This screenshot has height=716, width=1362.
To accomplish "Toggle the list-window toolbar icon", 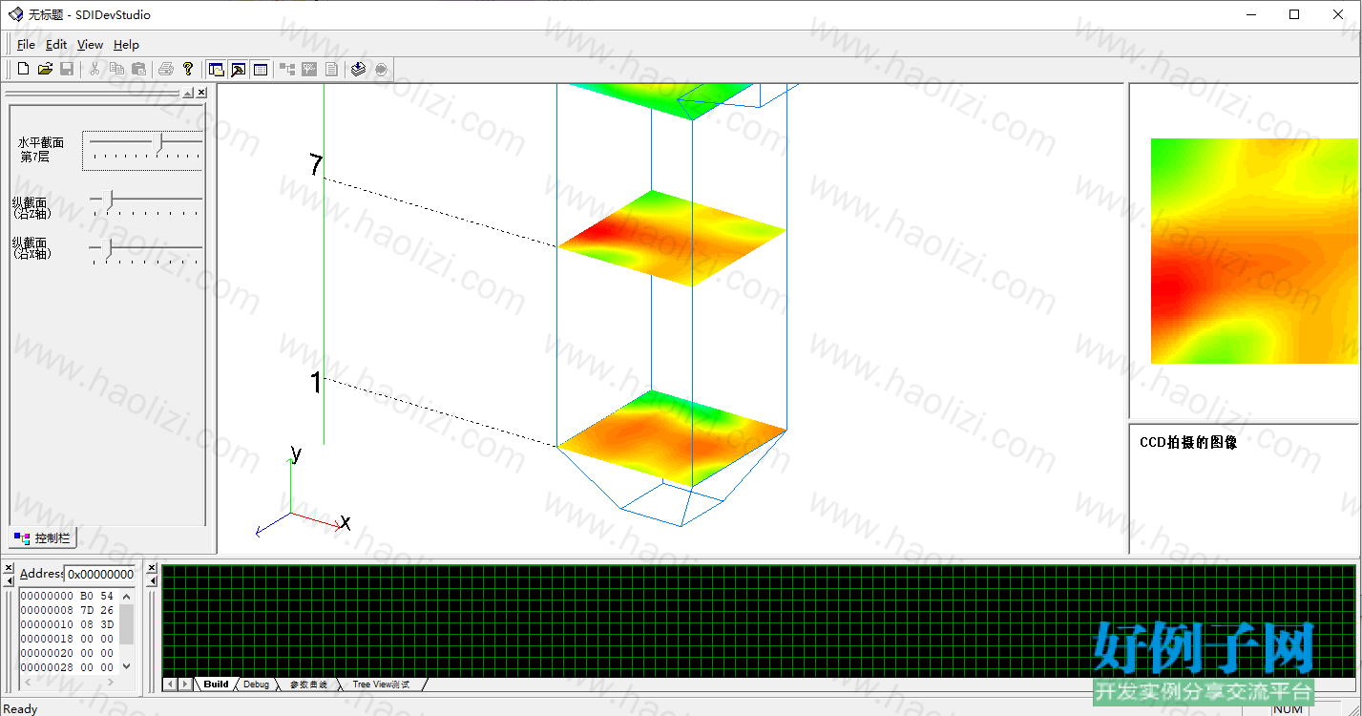I will (x=261, y=69).
